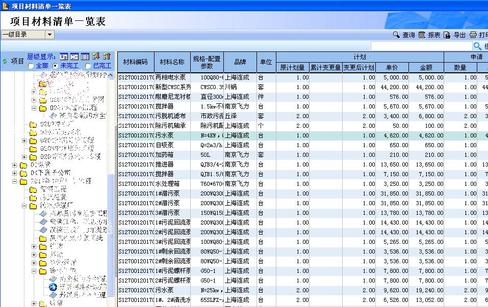Select the 已完工 radio button
Viewport: 488px width, 307px height.
coord(88,66)
